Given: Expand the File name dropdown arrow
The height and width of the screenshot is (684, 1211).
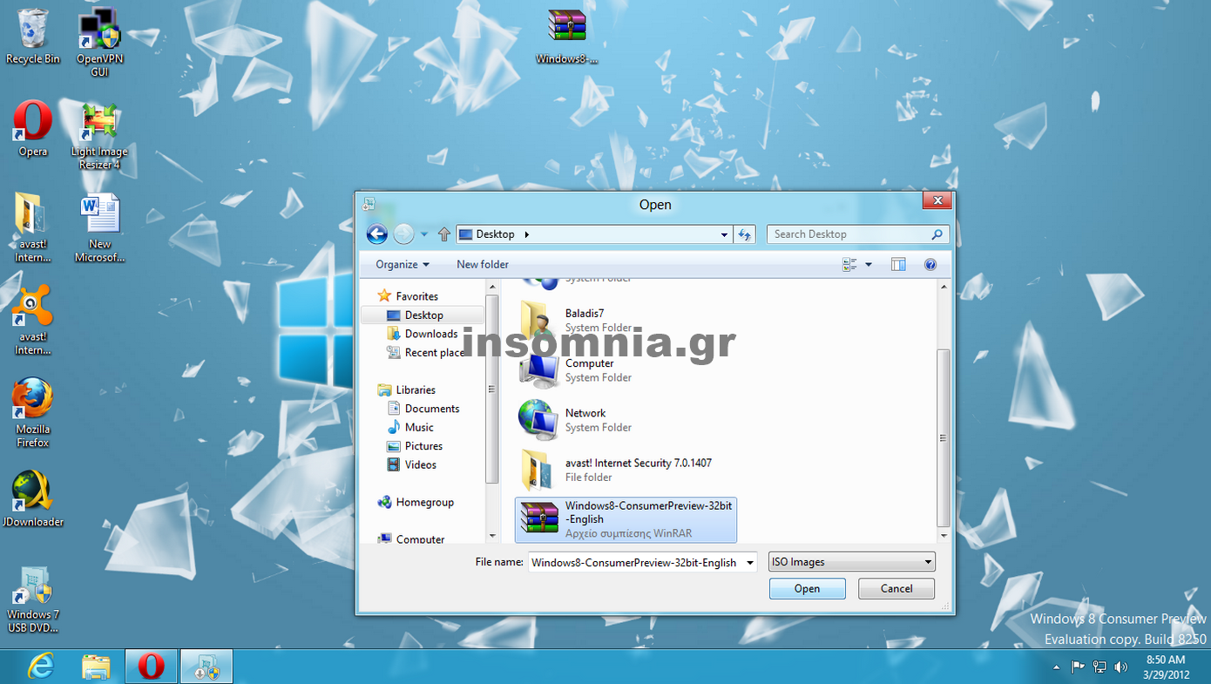Looking at the screenshot, I should [750, 563].
